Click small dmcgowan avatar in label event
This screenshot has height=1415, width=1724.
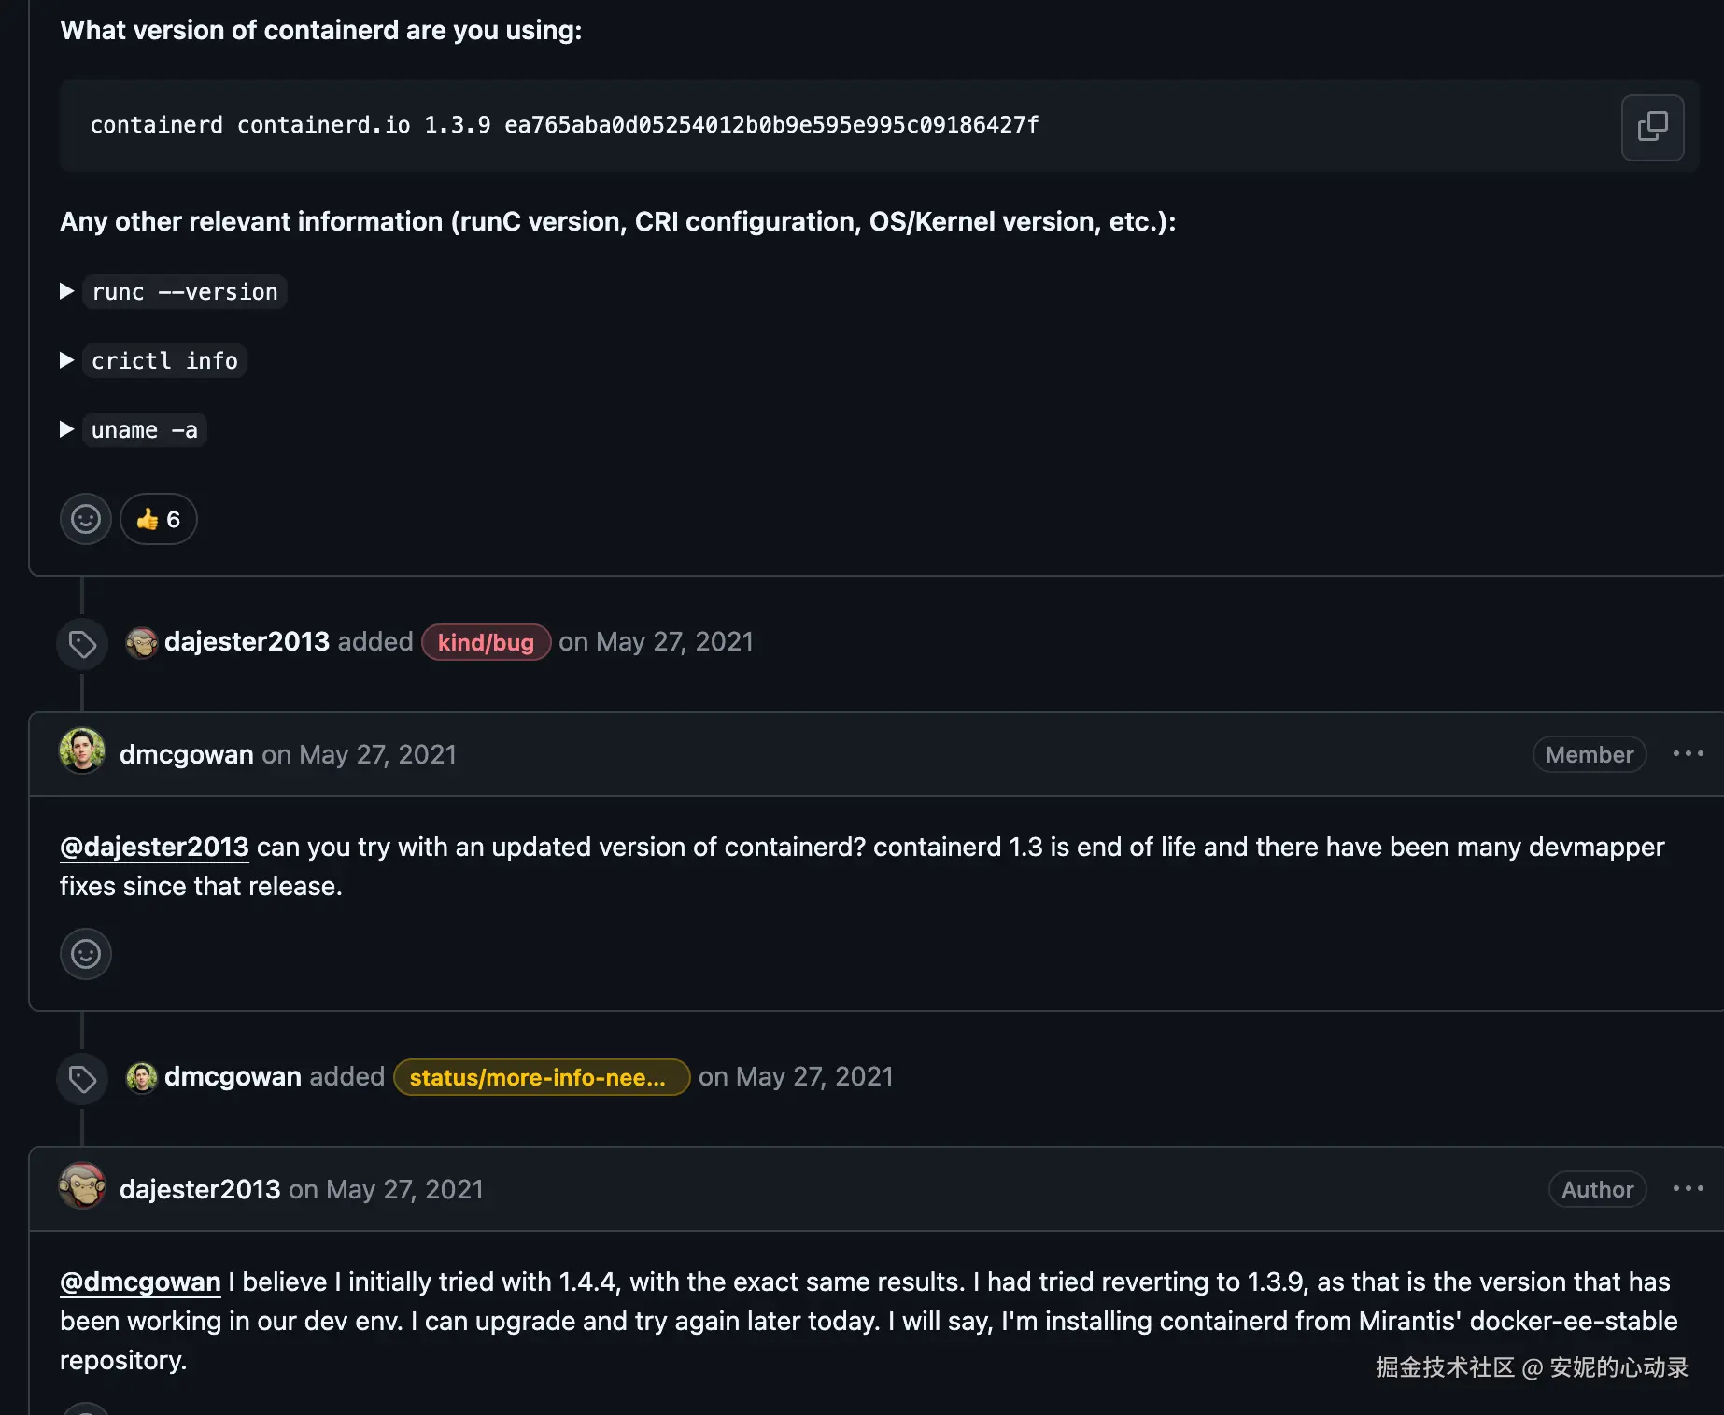(141, 1077)
